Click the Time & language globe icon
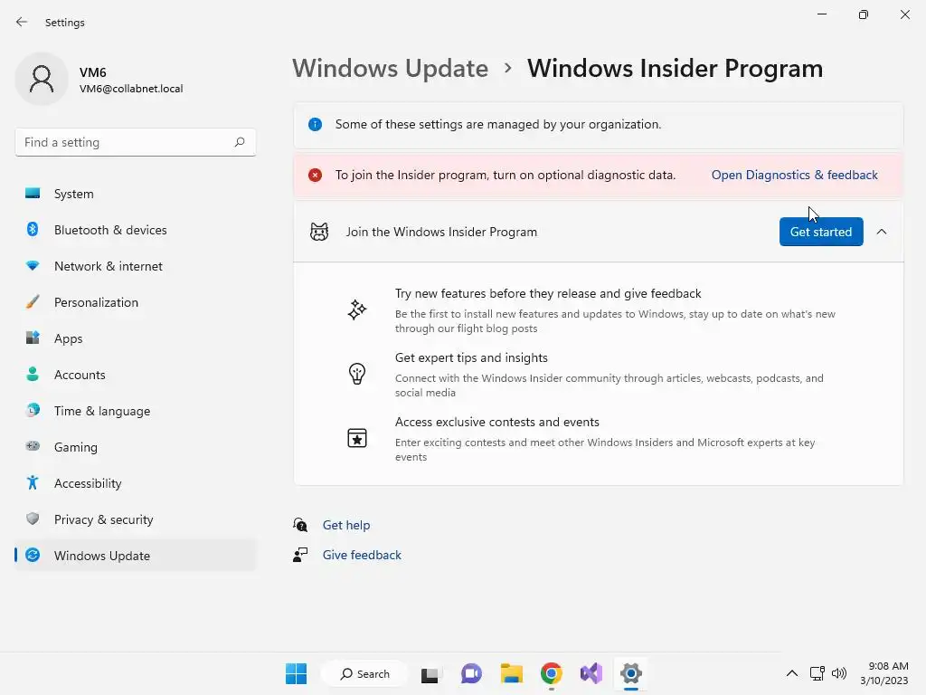 click(x=33, y=410)
